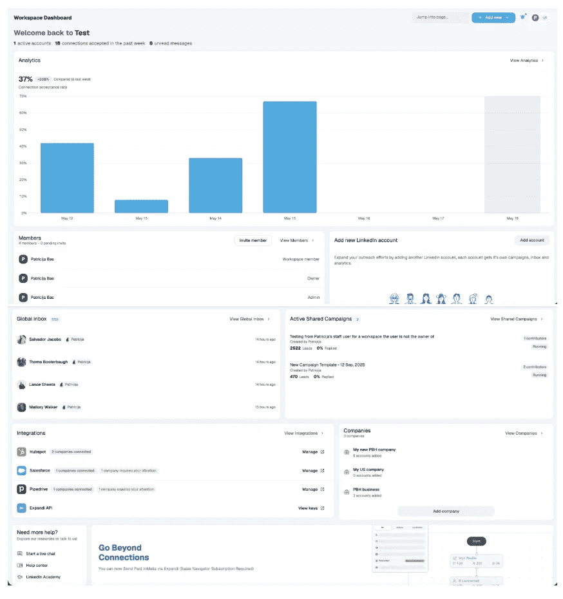The height and width of the screenshot is (599, 563).
Task: Click View keys for Expandi API
Action: (x=308, y=508)
